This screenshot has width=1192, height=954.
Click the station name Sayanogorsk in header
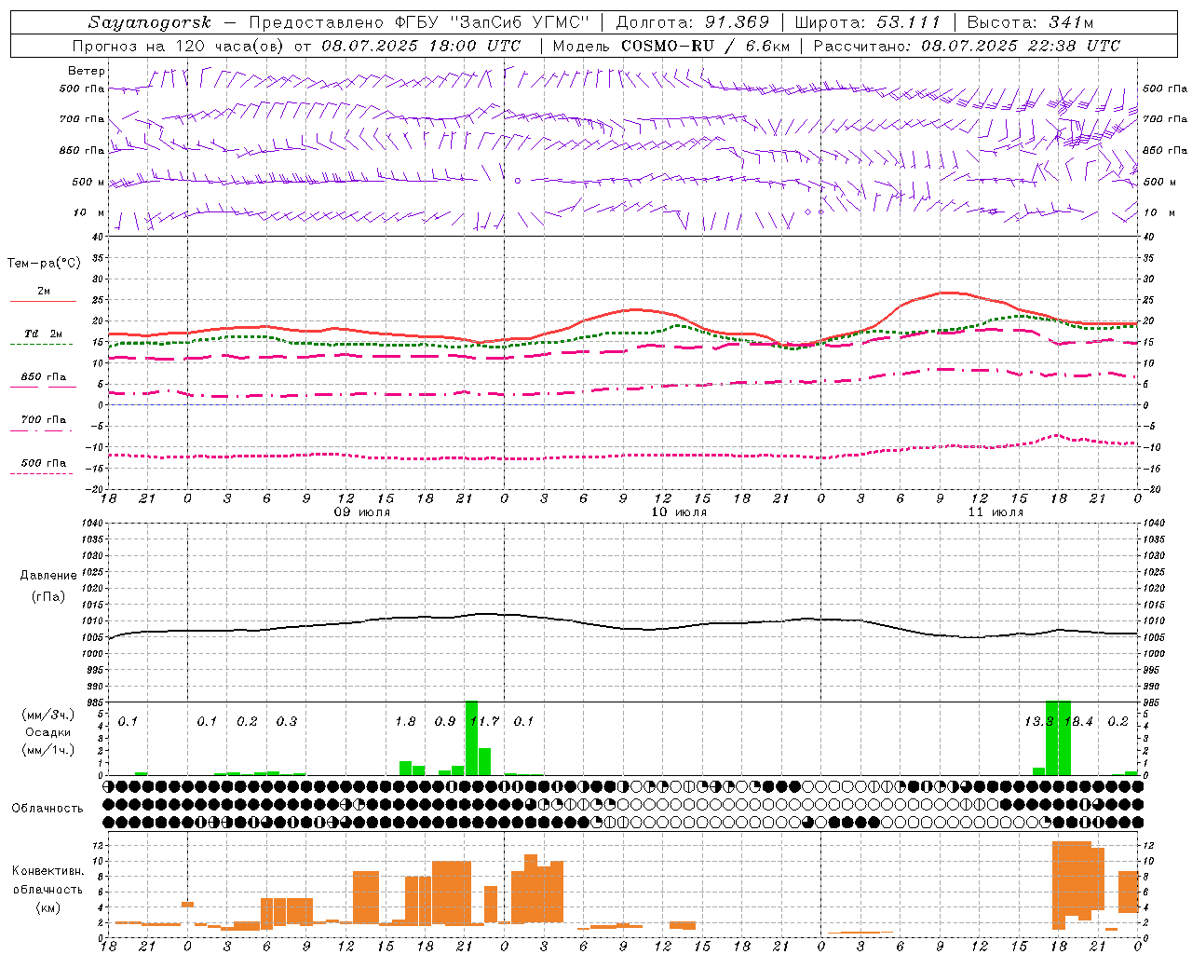tap(150, 22)
